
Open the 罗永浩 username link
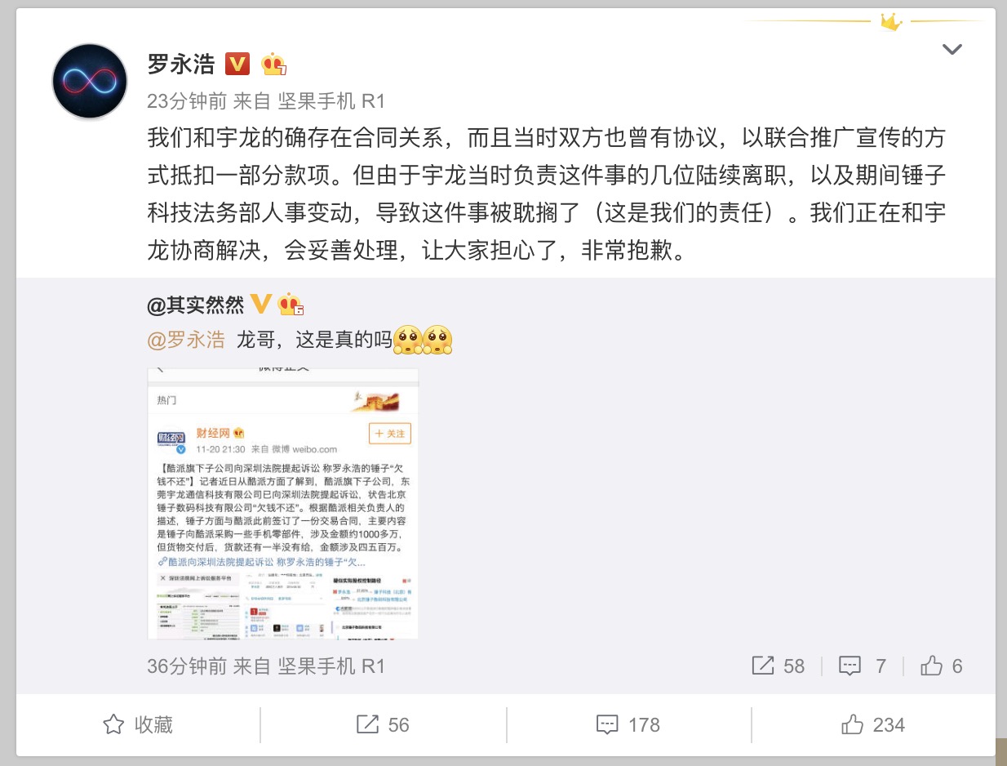click(x=181, y=64)
